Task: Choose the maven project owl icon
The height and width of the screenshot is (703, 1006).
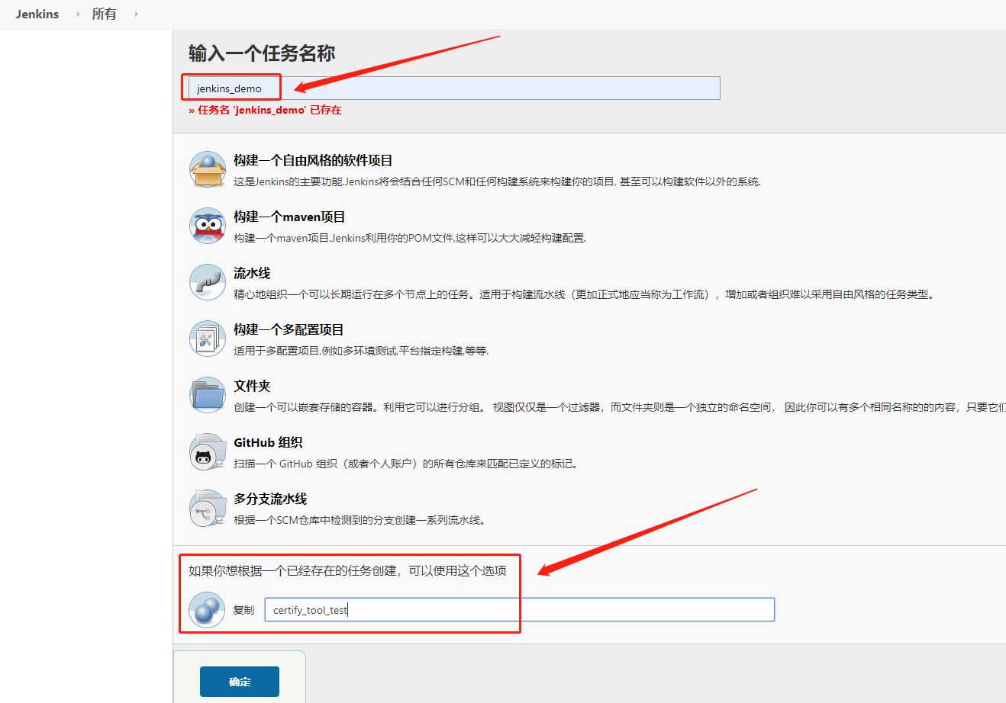Action: point(208,226)
